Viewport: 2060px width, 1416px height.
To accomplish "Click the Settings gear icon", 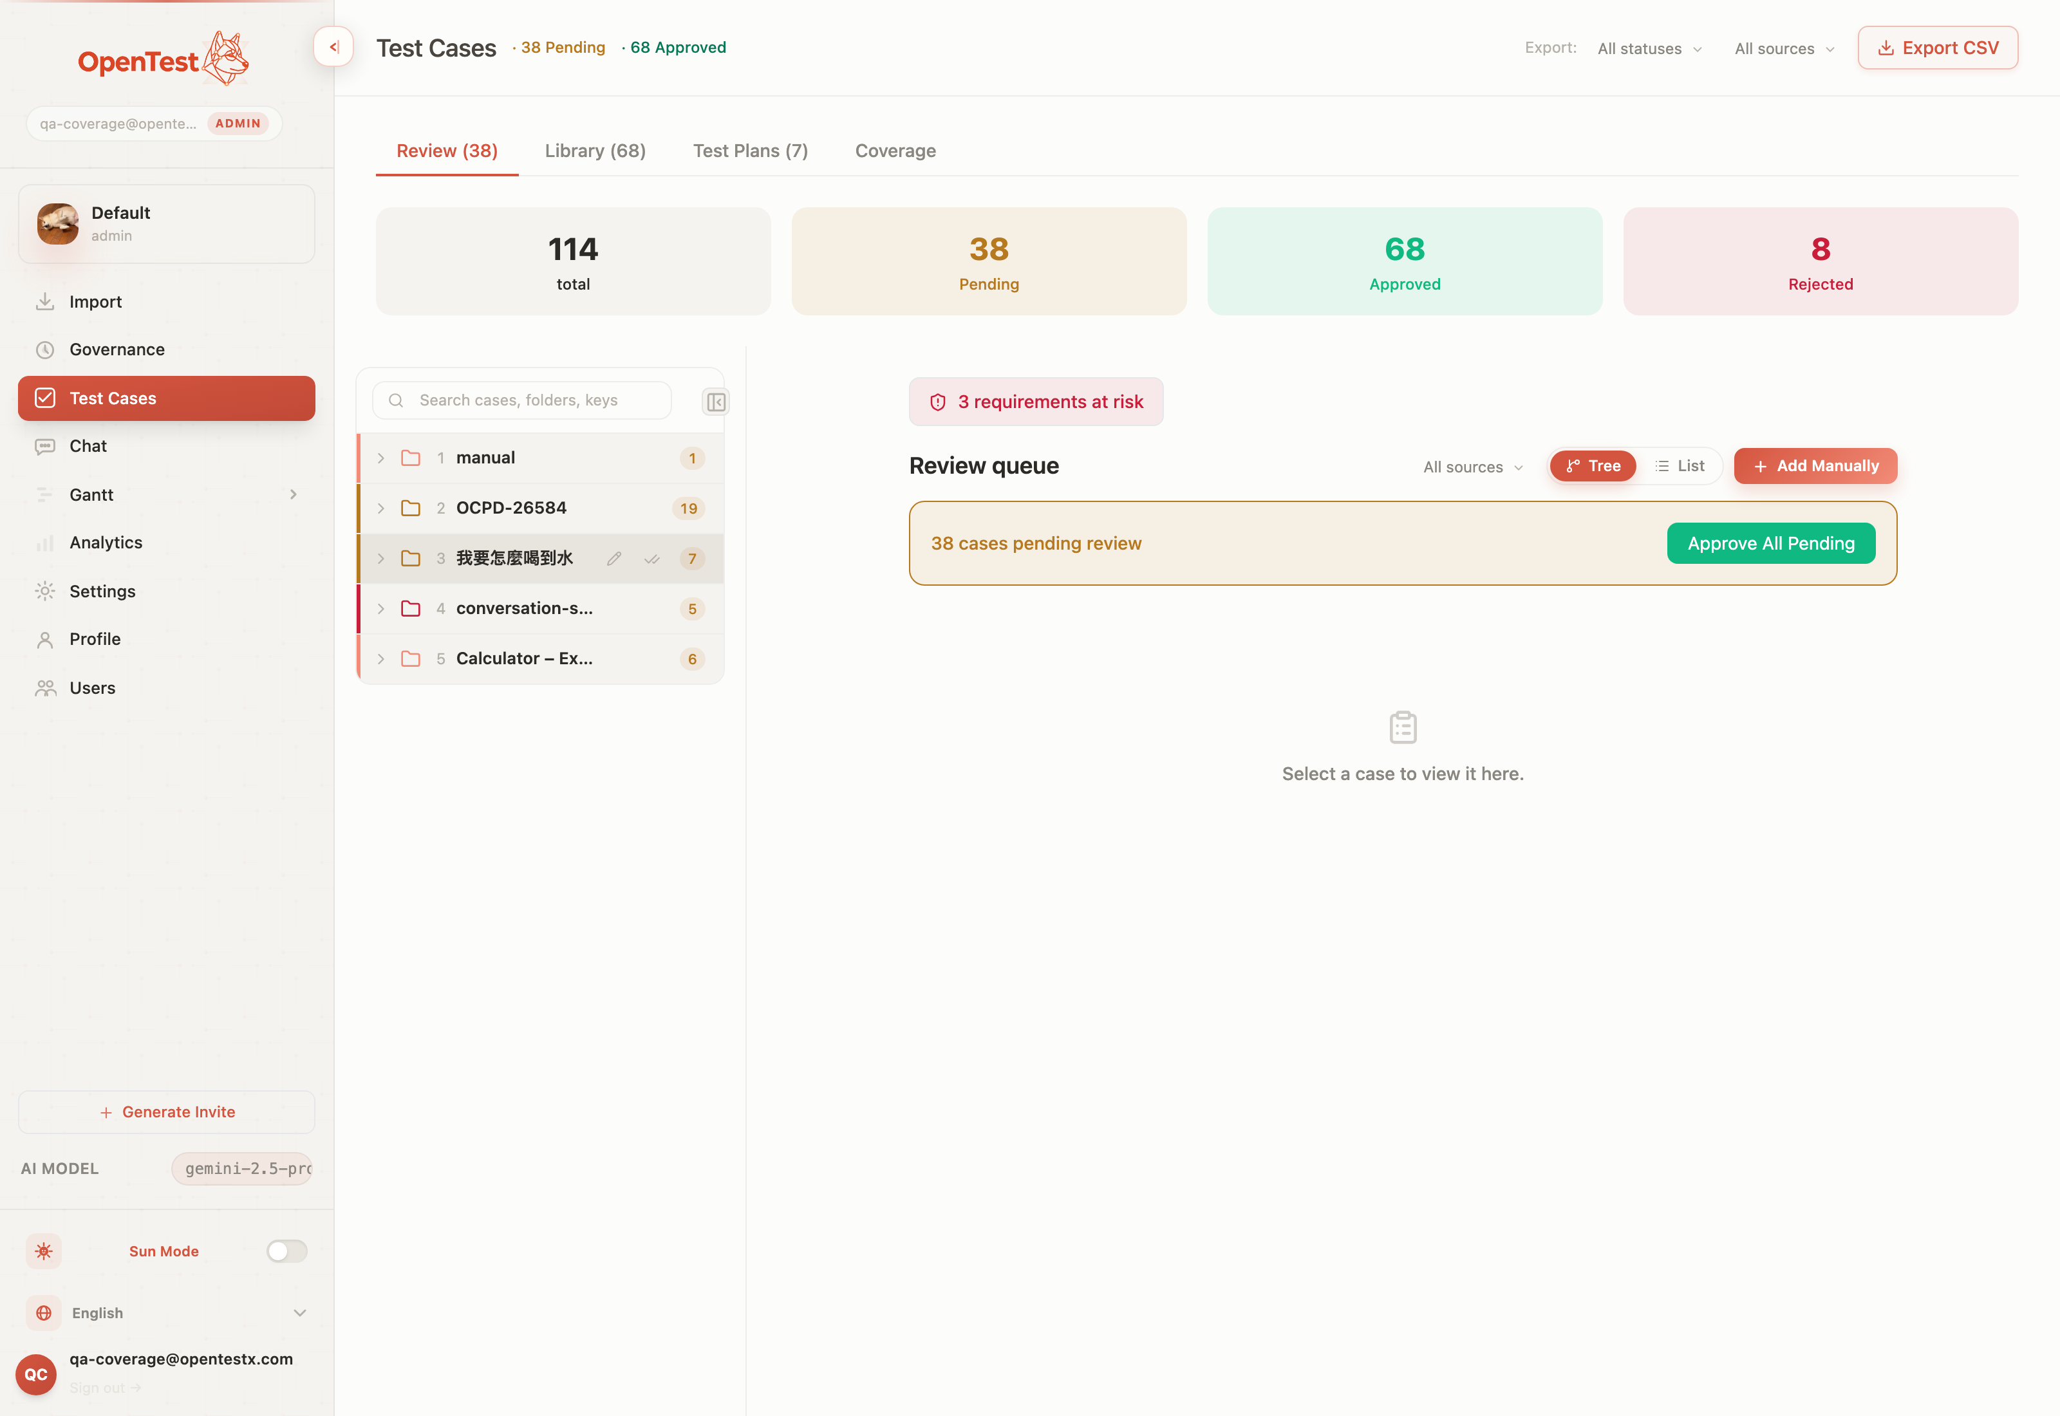I will [x=45, y=591].
